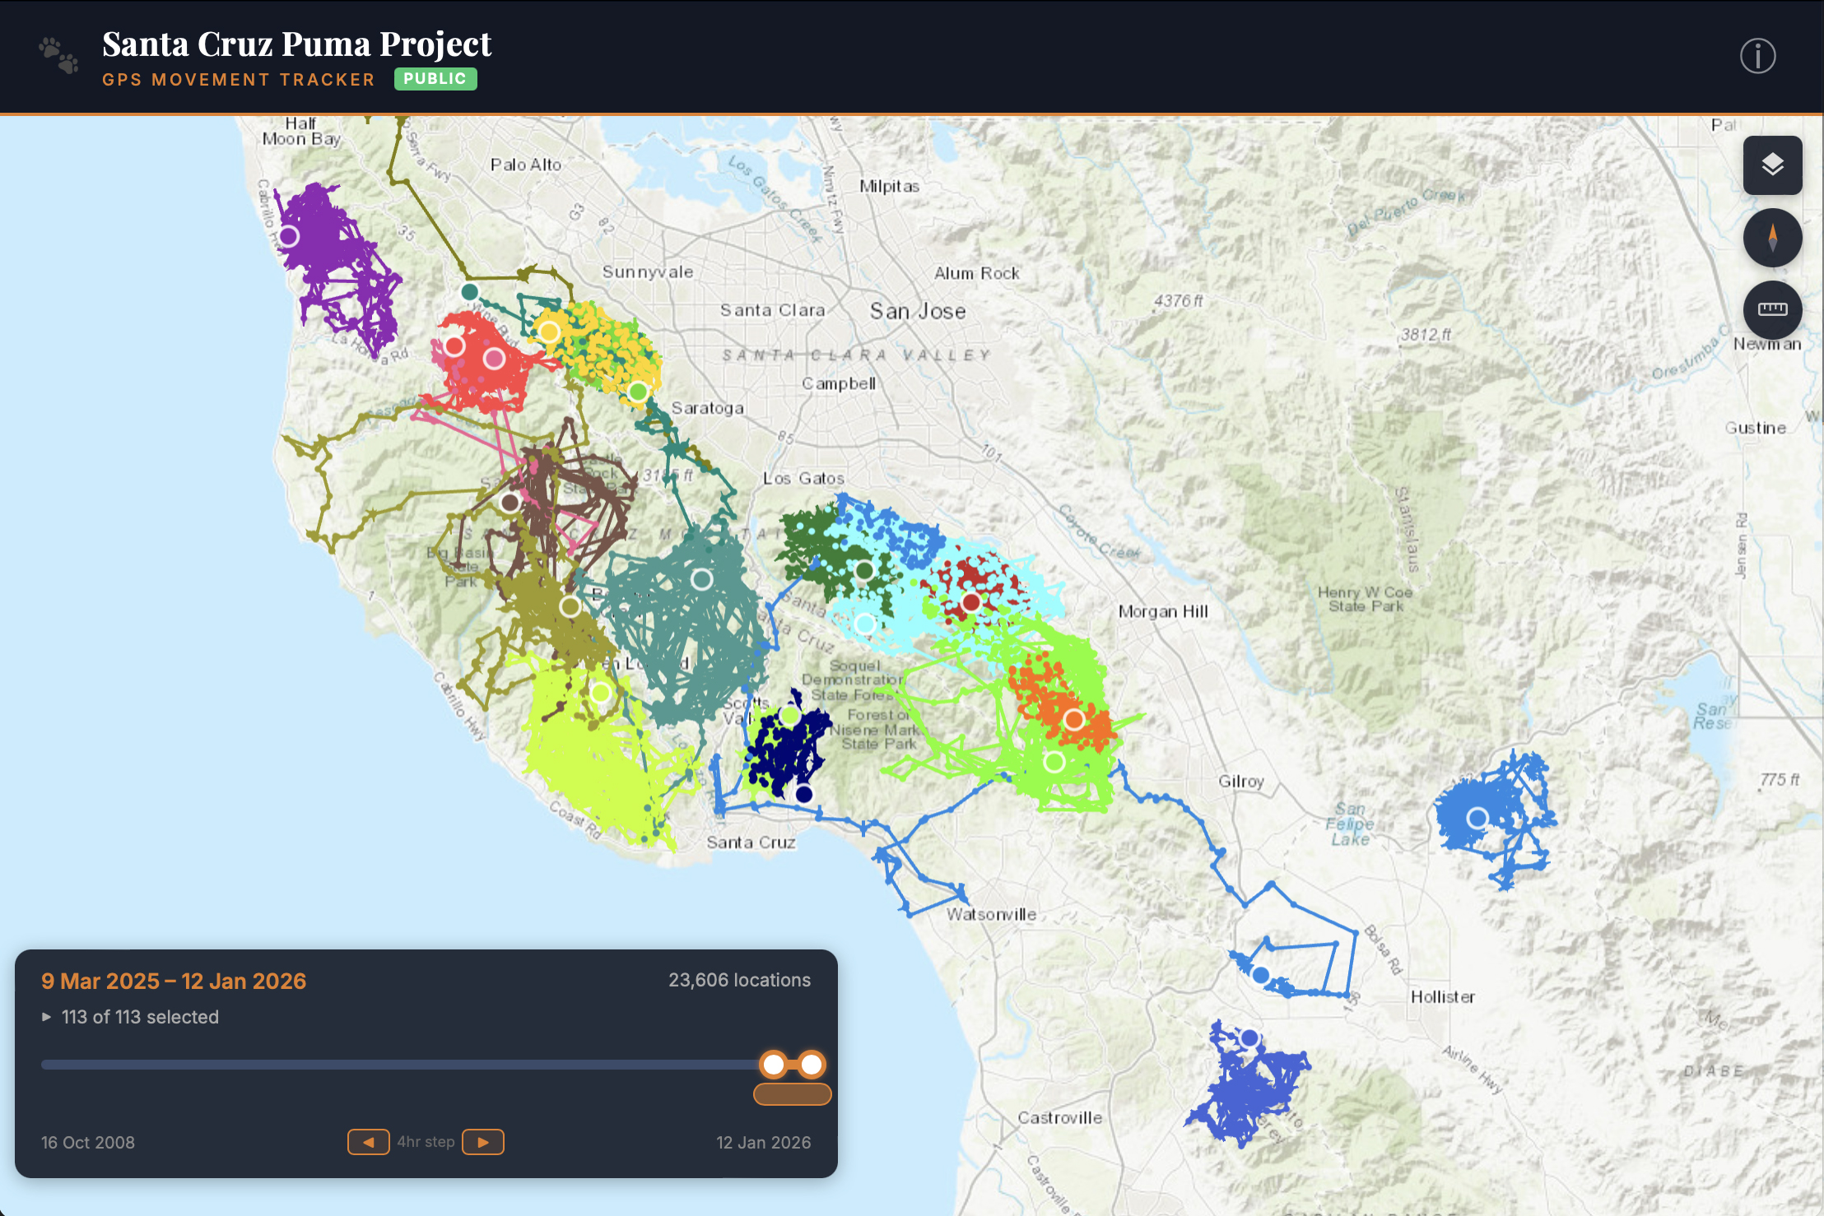Viewport: 1824px width, 1216px height.
Task: Activate the ruler measurement tool
Action: tap(1772, 309)
